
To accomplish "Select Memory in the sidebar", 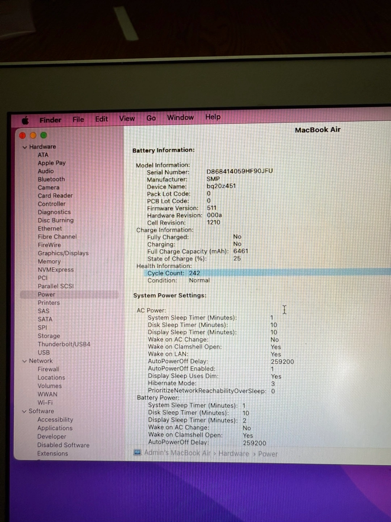I will [49, 262].
